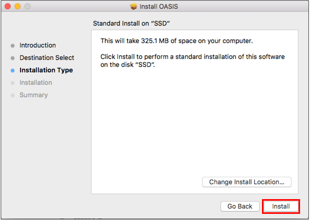Open Change Install Location dialog
Viewport: 310px width, 221px height.
pyautogui.click(x=247, y=182)
